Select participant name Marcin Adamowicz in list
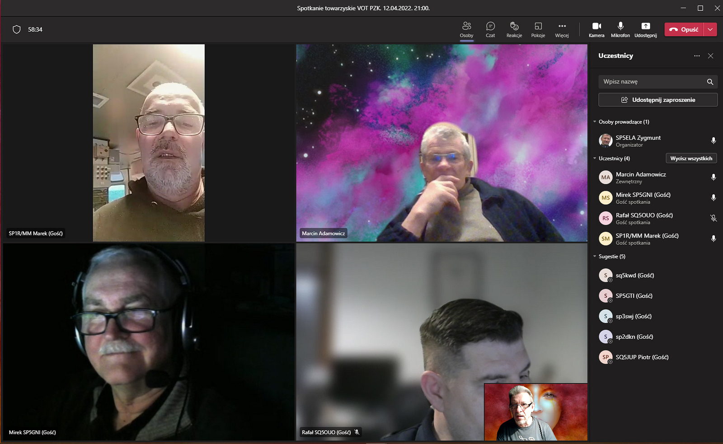Image resolution: width=723 pixels, height=444 pixels. coord(641,174)
